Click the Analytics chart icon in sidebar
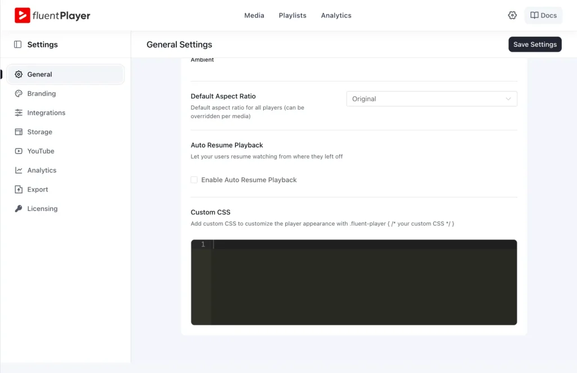This screenshot has height=373, width=577. [x=19, y=170]
